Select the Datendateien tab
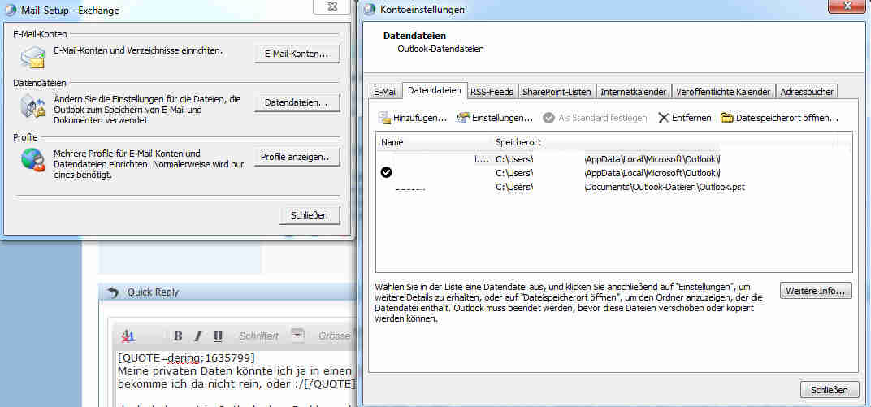 434,90
